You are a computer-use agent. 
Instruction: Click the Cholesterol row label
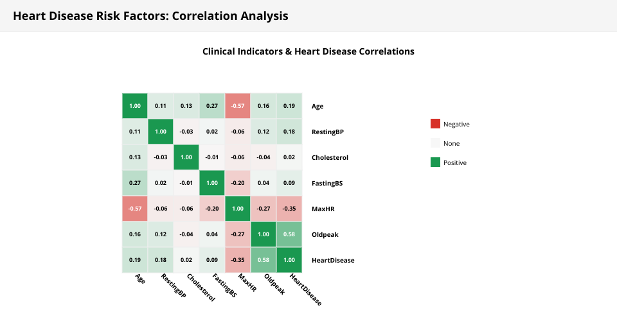pos(329,157)
